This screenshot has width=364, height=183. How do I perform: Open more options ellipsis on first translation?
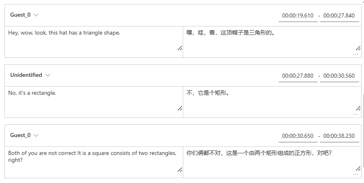coord(355,54)
